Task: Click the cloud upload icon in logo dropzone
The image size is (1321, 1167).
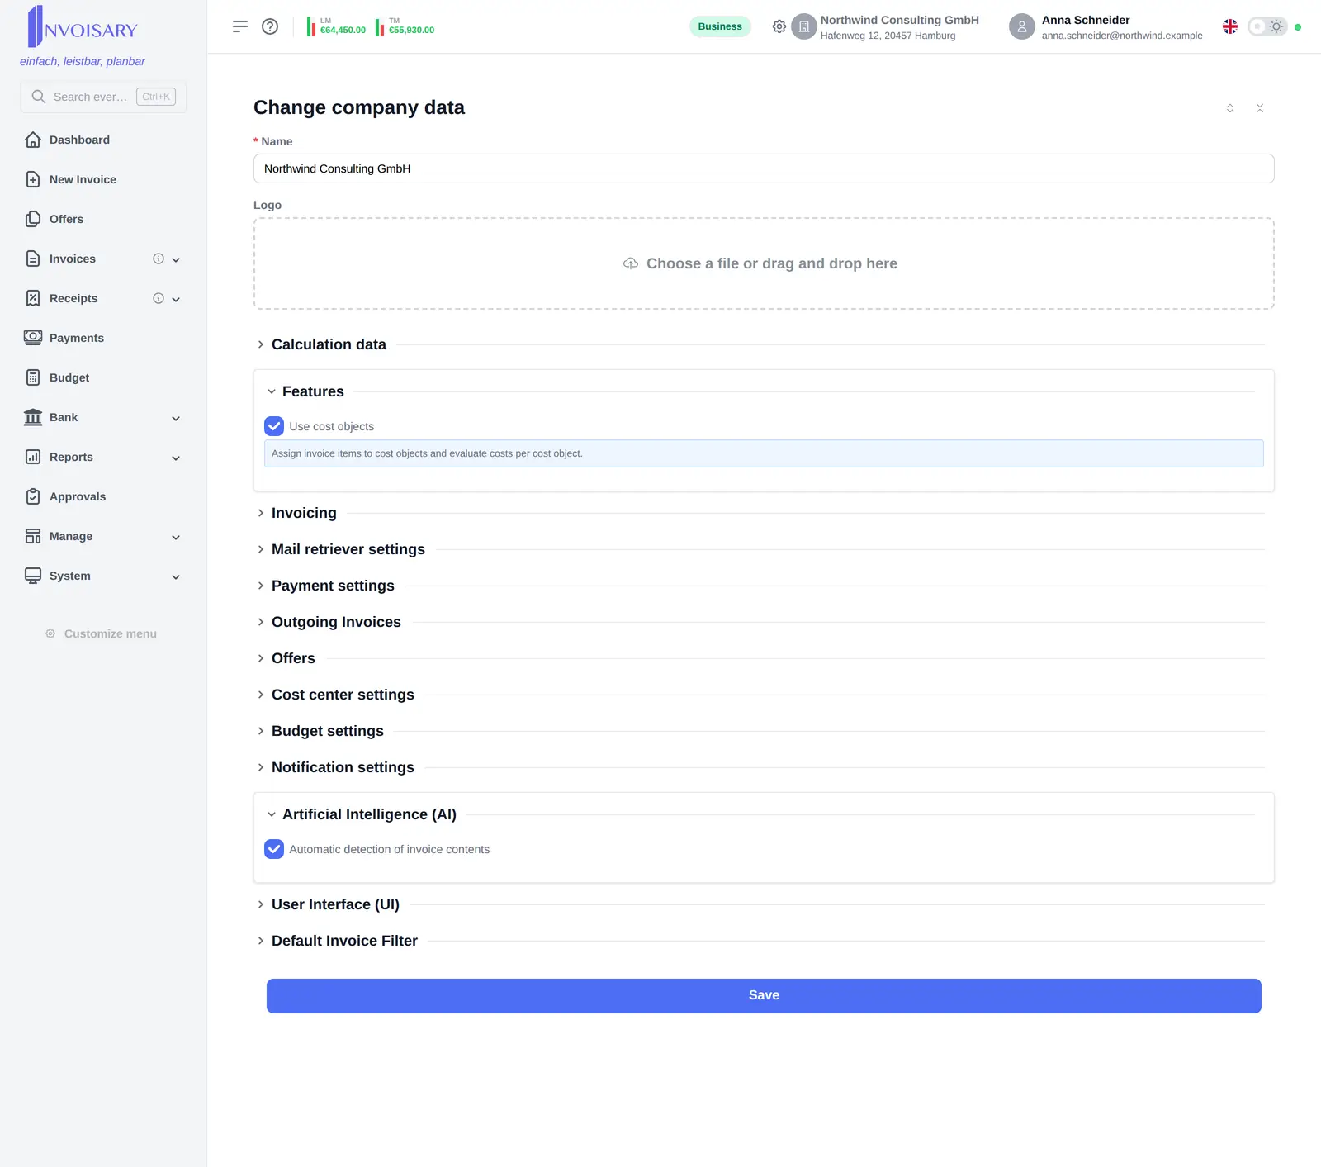Action: [x=631, y=263]
